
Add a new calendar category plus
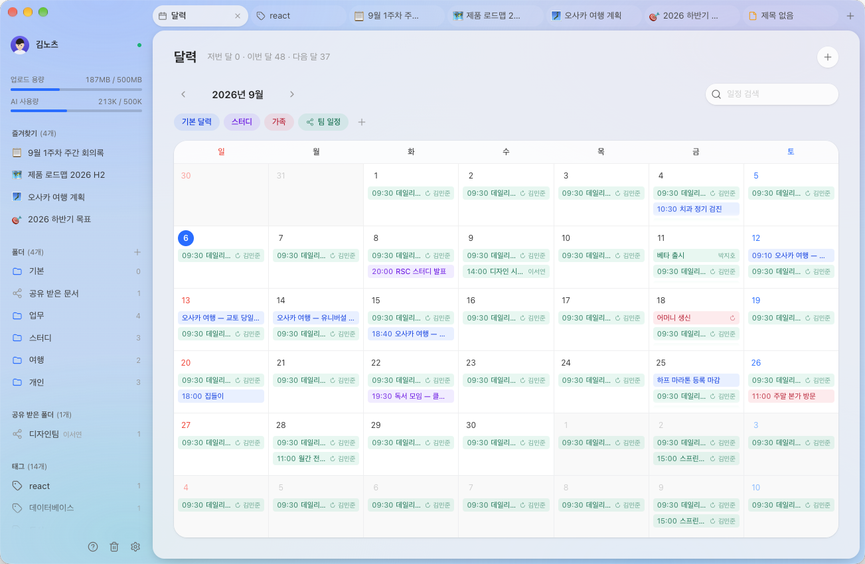pyautogui.click(x=362, y=122)
